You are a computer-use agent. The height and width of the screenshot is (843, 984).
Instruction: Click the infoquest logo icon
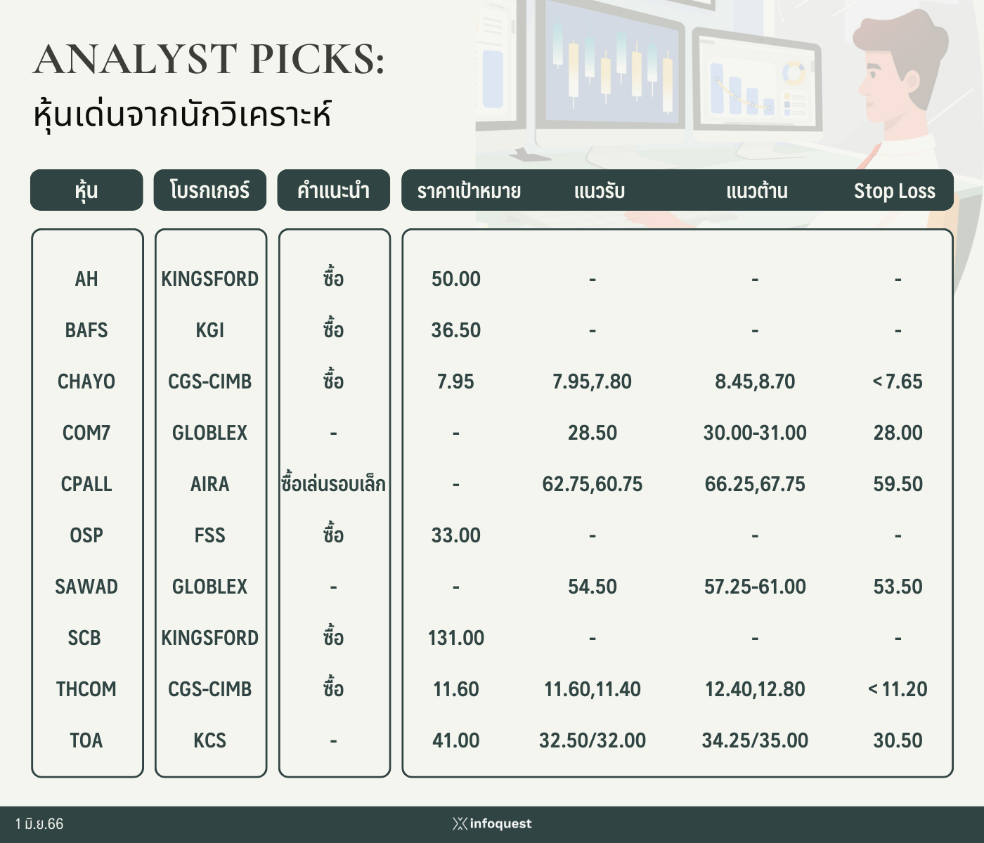point(460,824)
